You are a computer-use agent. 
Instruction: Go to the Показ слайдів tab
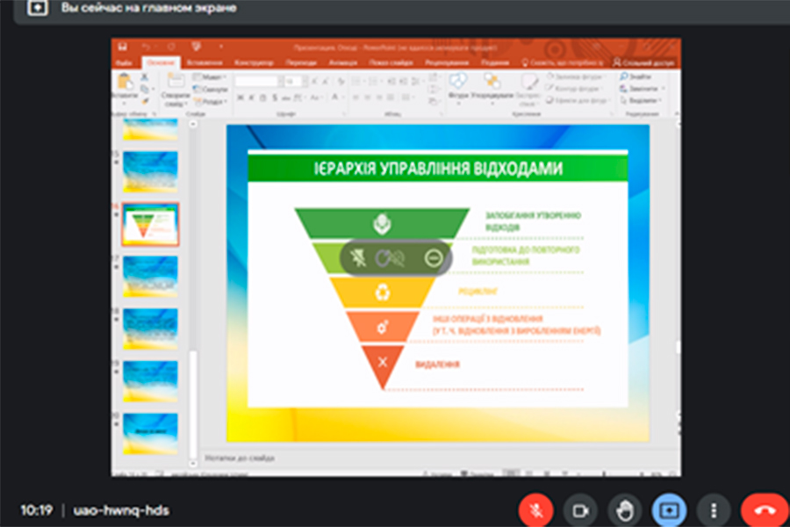point(391,62)
